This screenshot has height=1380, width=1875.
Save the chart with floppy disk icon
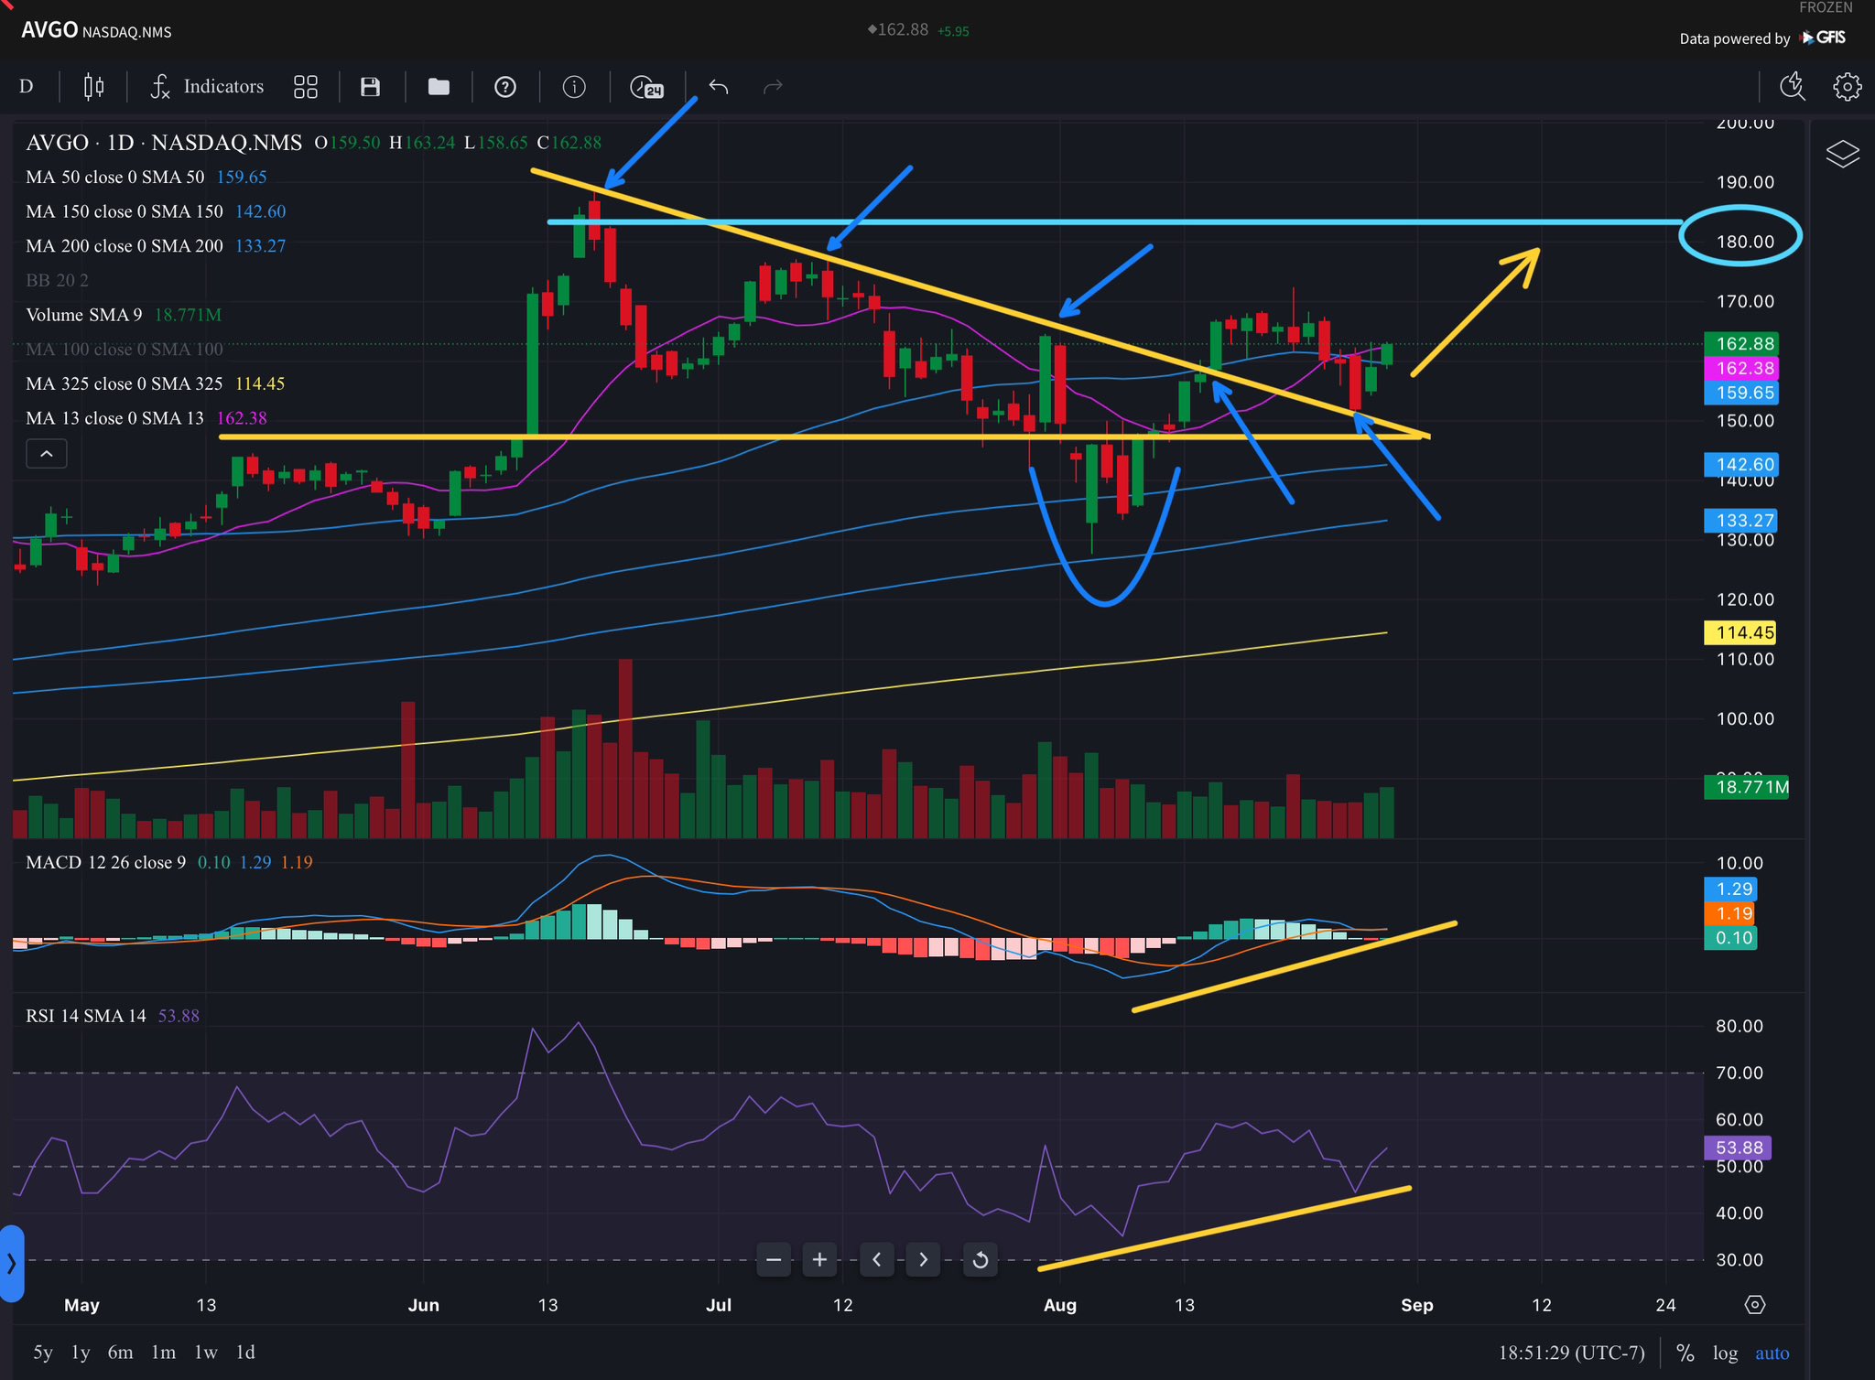coord(370,87)
